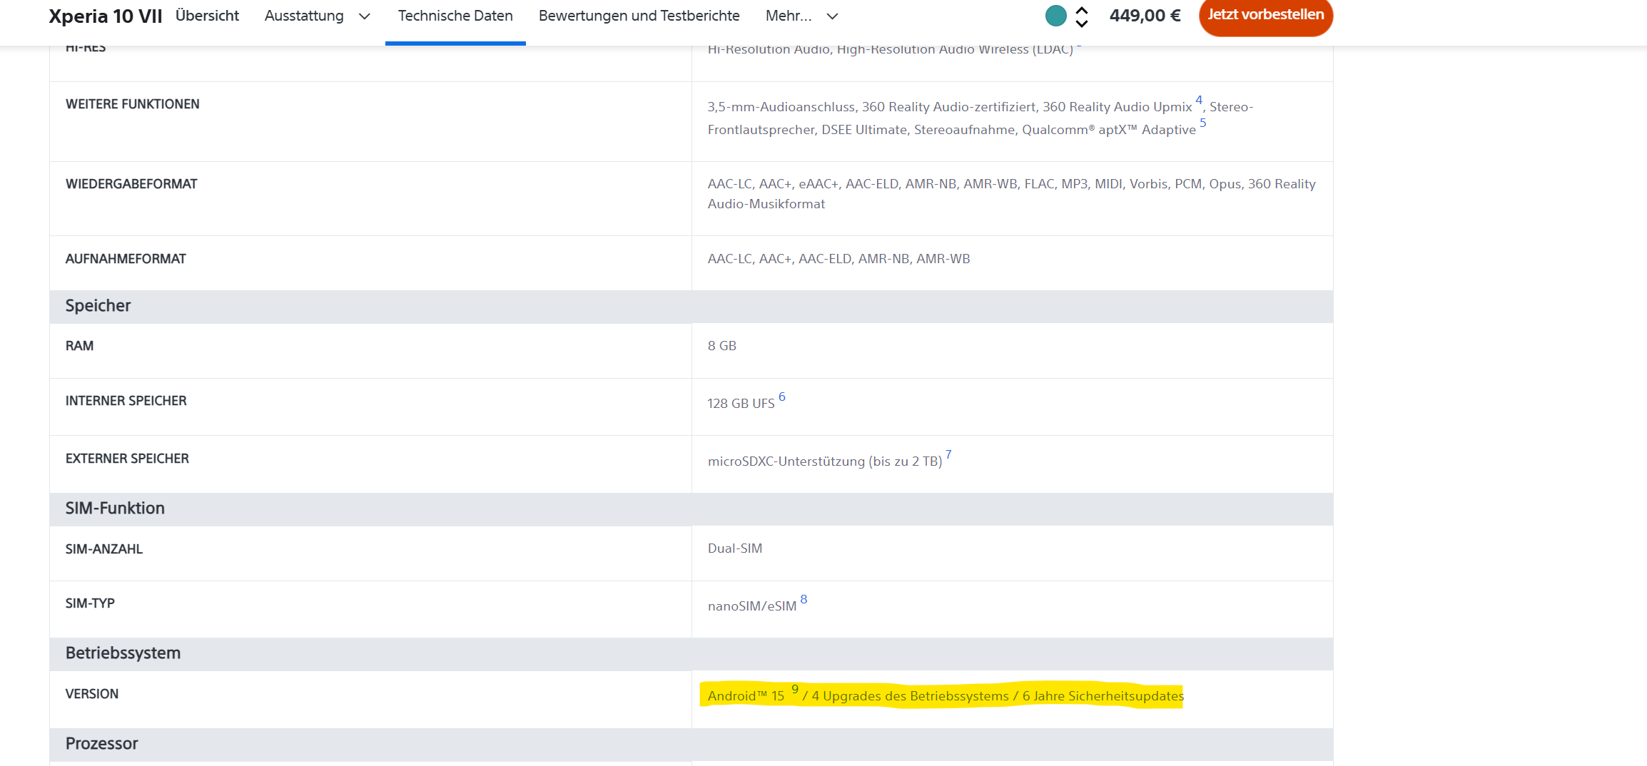Click the VERSION row label
The image size is (1647, 766).
92,694
